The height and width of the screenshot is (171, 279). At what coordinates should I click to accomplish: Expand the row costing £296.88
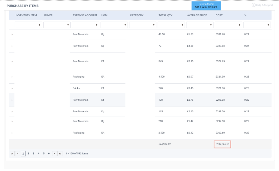(x=12, y=100)
